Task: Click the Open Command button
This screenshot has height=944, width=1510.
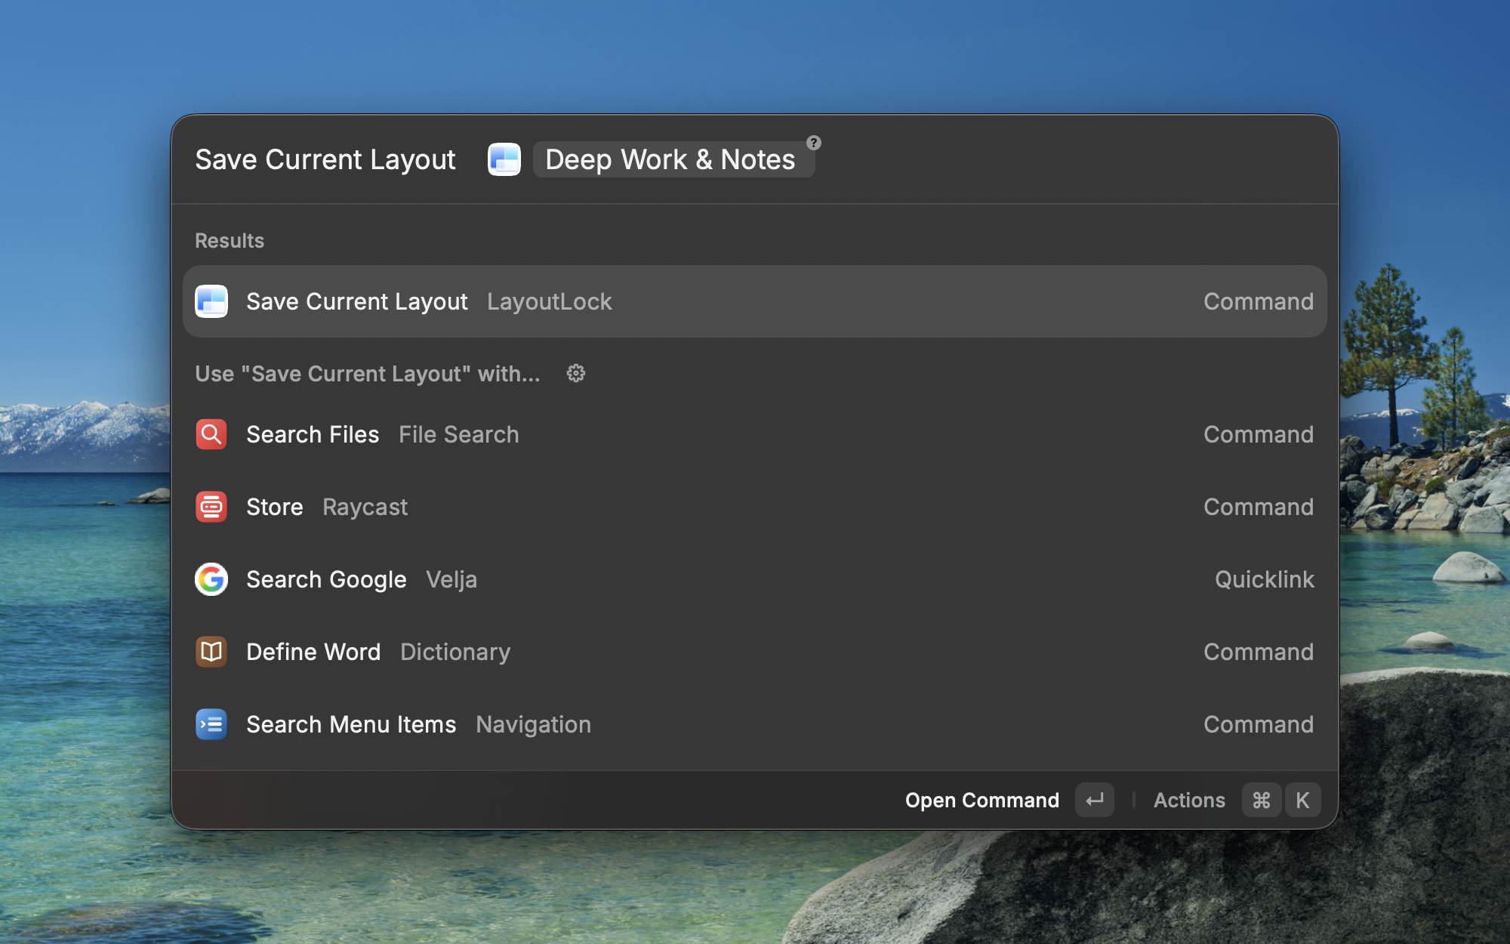Action: pos(1009,800)
